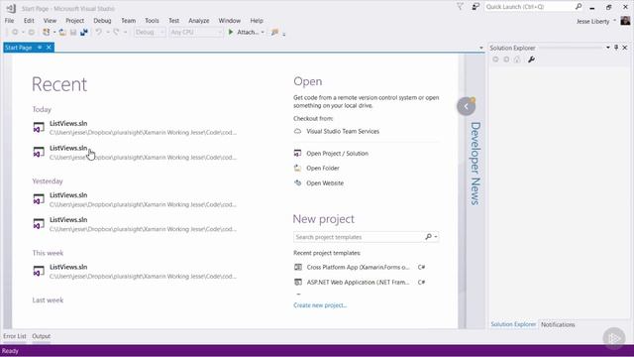Open the File menu

click(x=9, y=20)
